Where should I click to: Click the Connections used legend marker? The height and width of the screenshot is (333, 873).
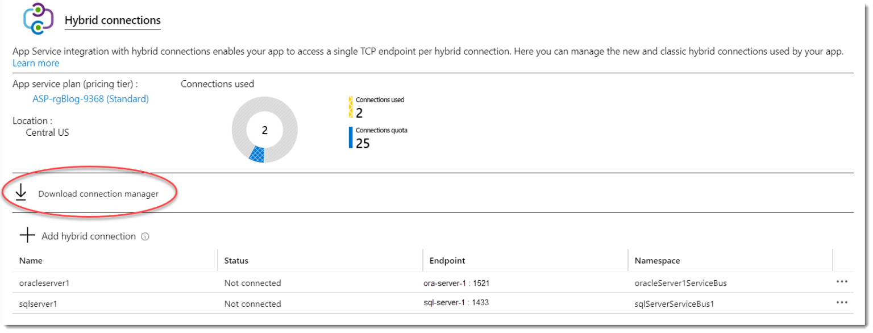[x=352, y=106]
